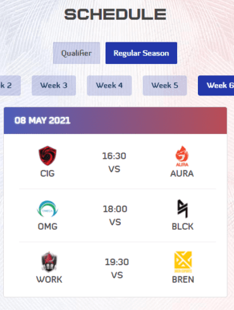Go to the partially visible Week 2 tab

[x=10, y=85]
